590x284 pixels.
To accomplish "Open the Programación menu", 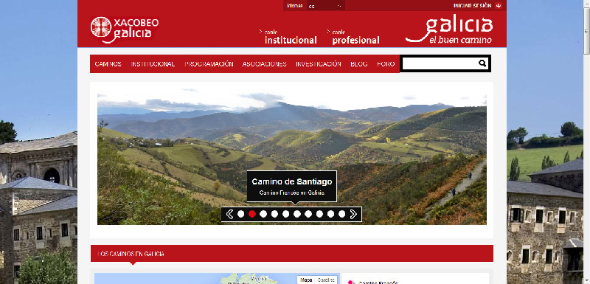I will point(209,64).
